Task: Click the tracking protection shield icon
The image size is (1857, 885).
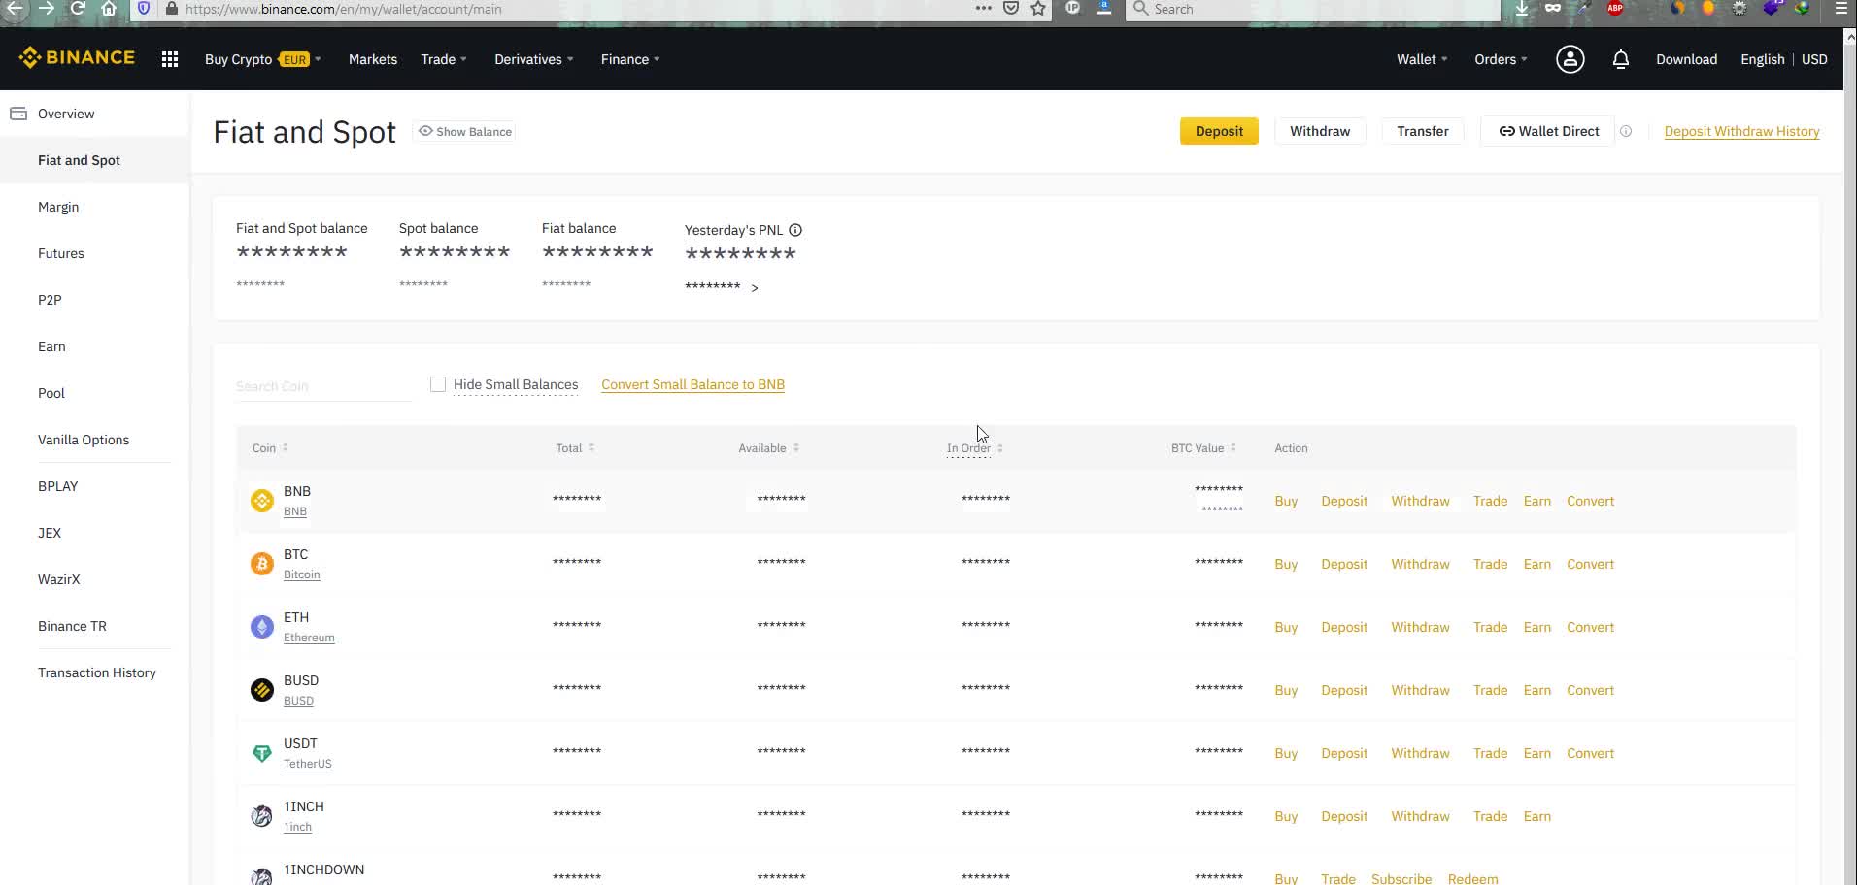Action: 144,9
